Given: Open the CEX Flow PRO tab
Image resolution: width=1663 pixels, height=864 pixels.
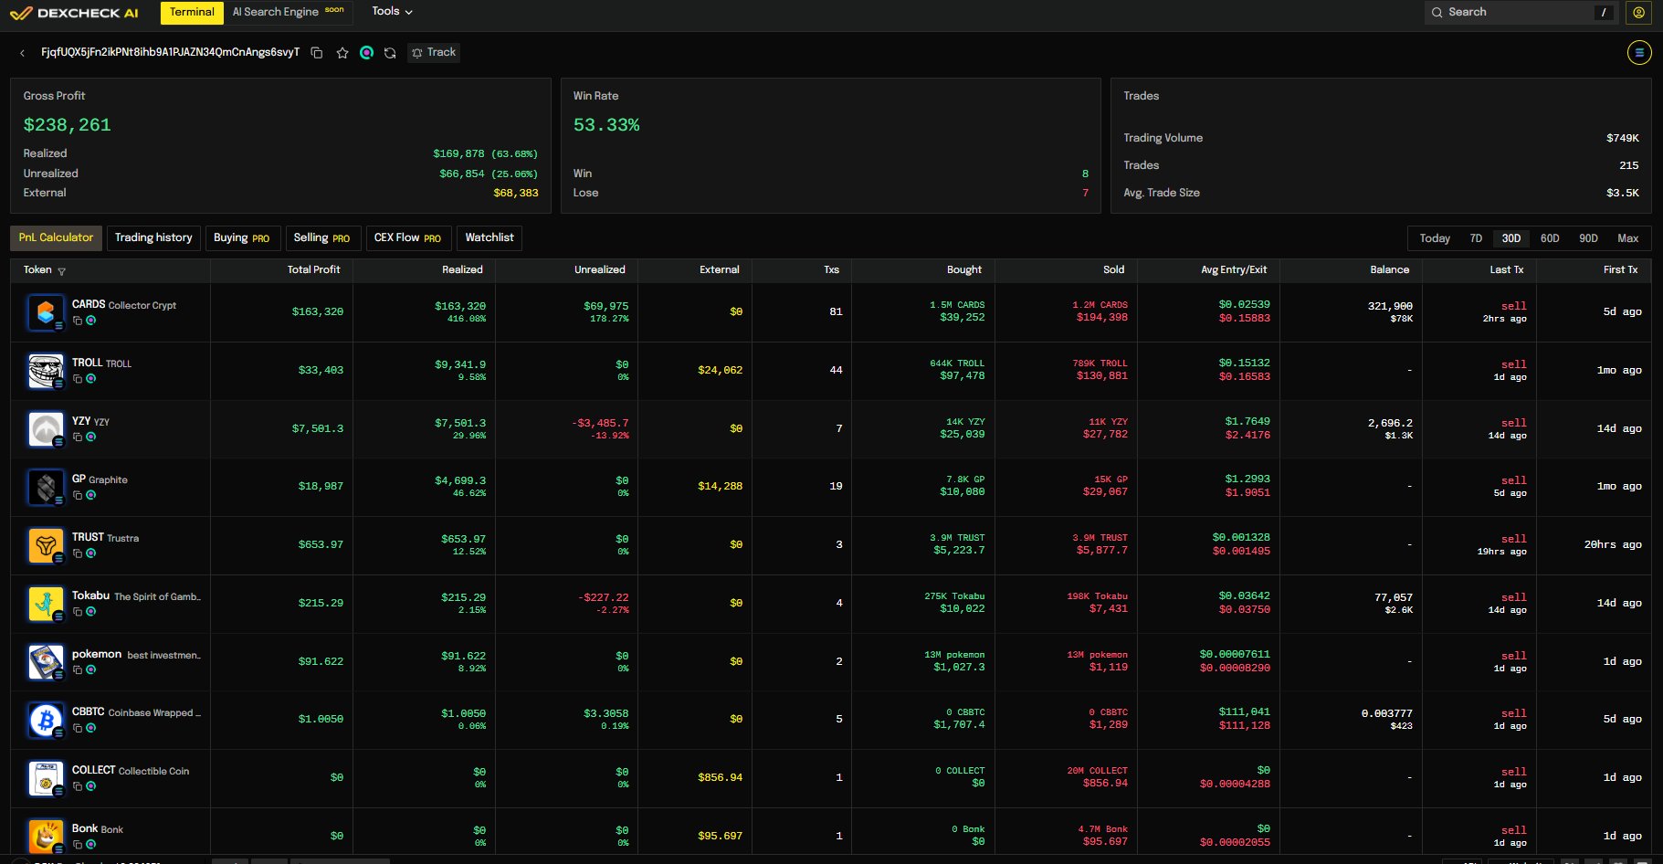Looking at the screenshot, I should [407, 237].
